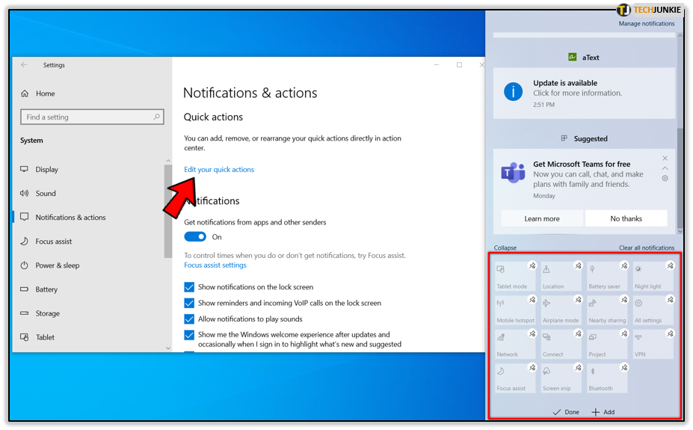Go back using the Settings back arrow

pyautogui.click(x=25, y=65)
